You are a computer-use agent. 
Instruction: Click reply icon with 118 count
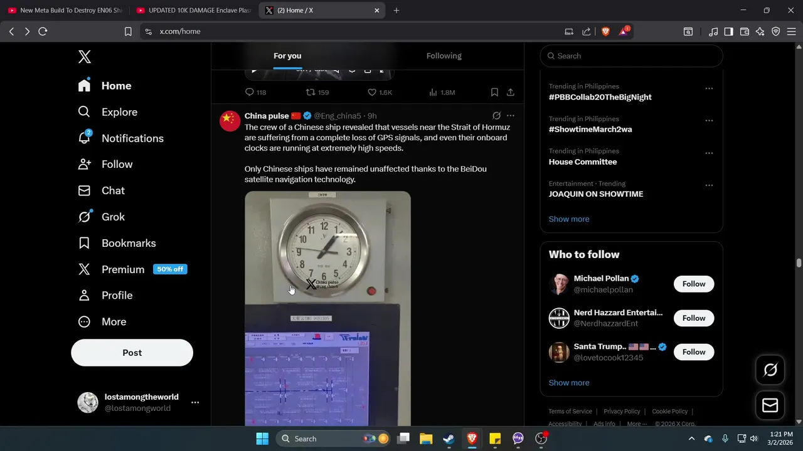(255, 92)
